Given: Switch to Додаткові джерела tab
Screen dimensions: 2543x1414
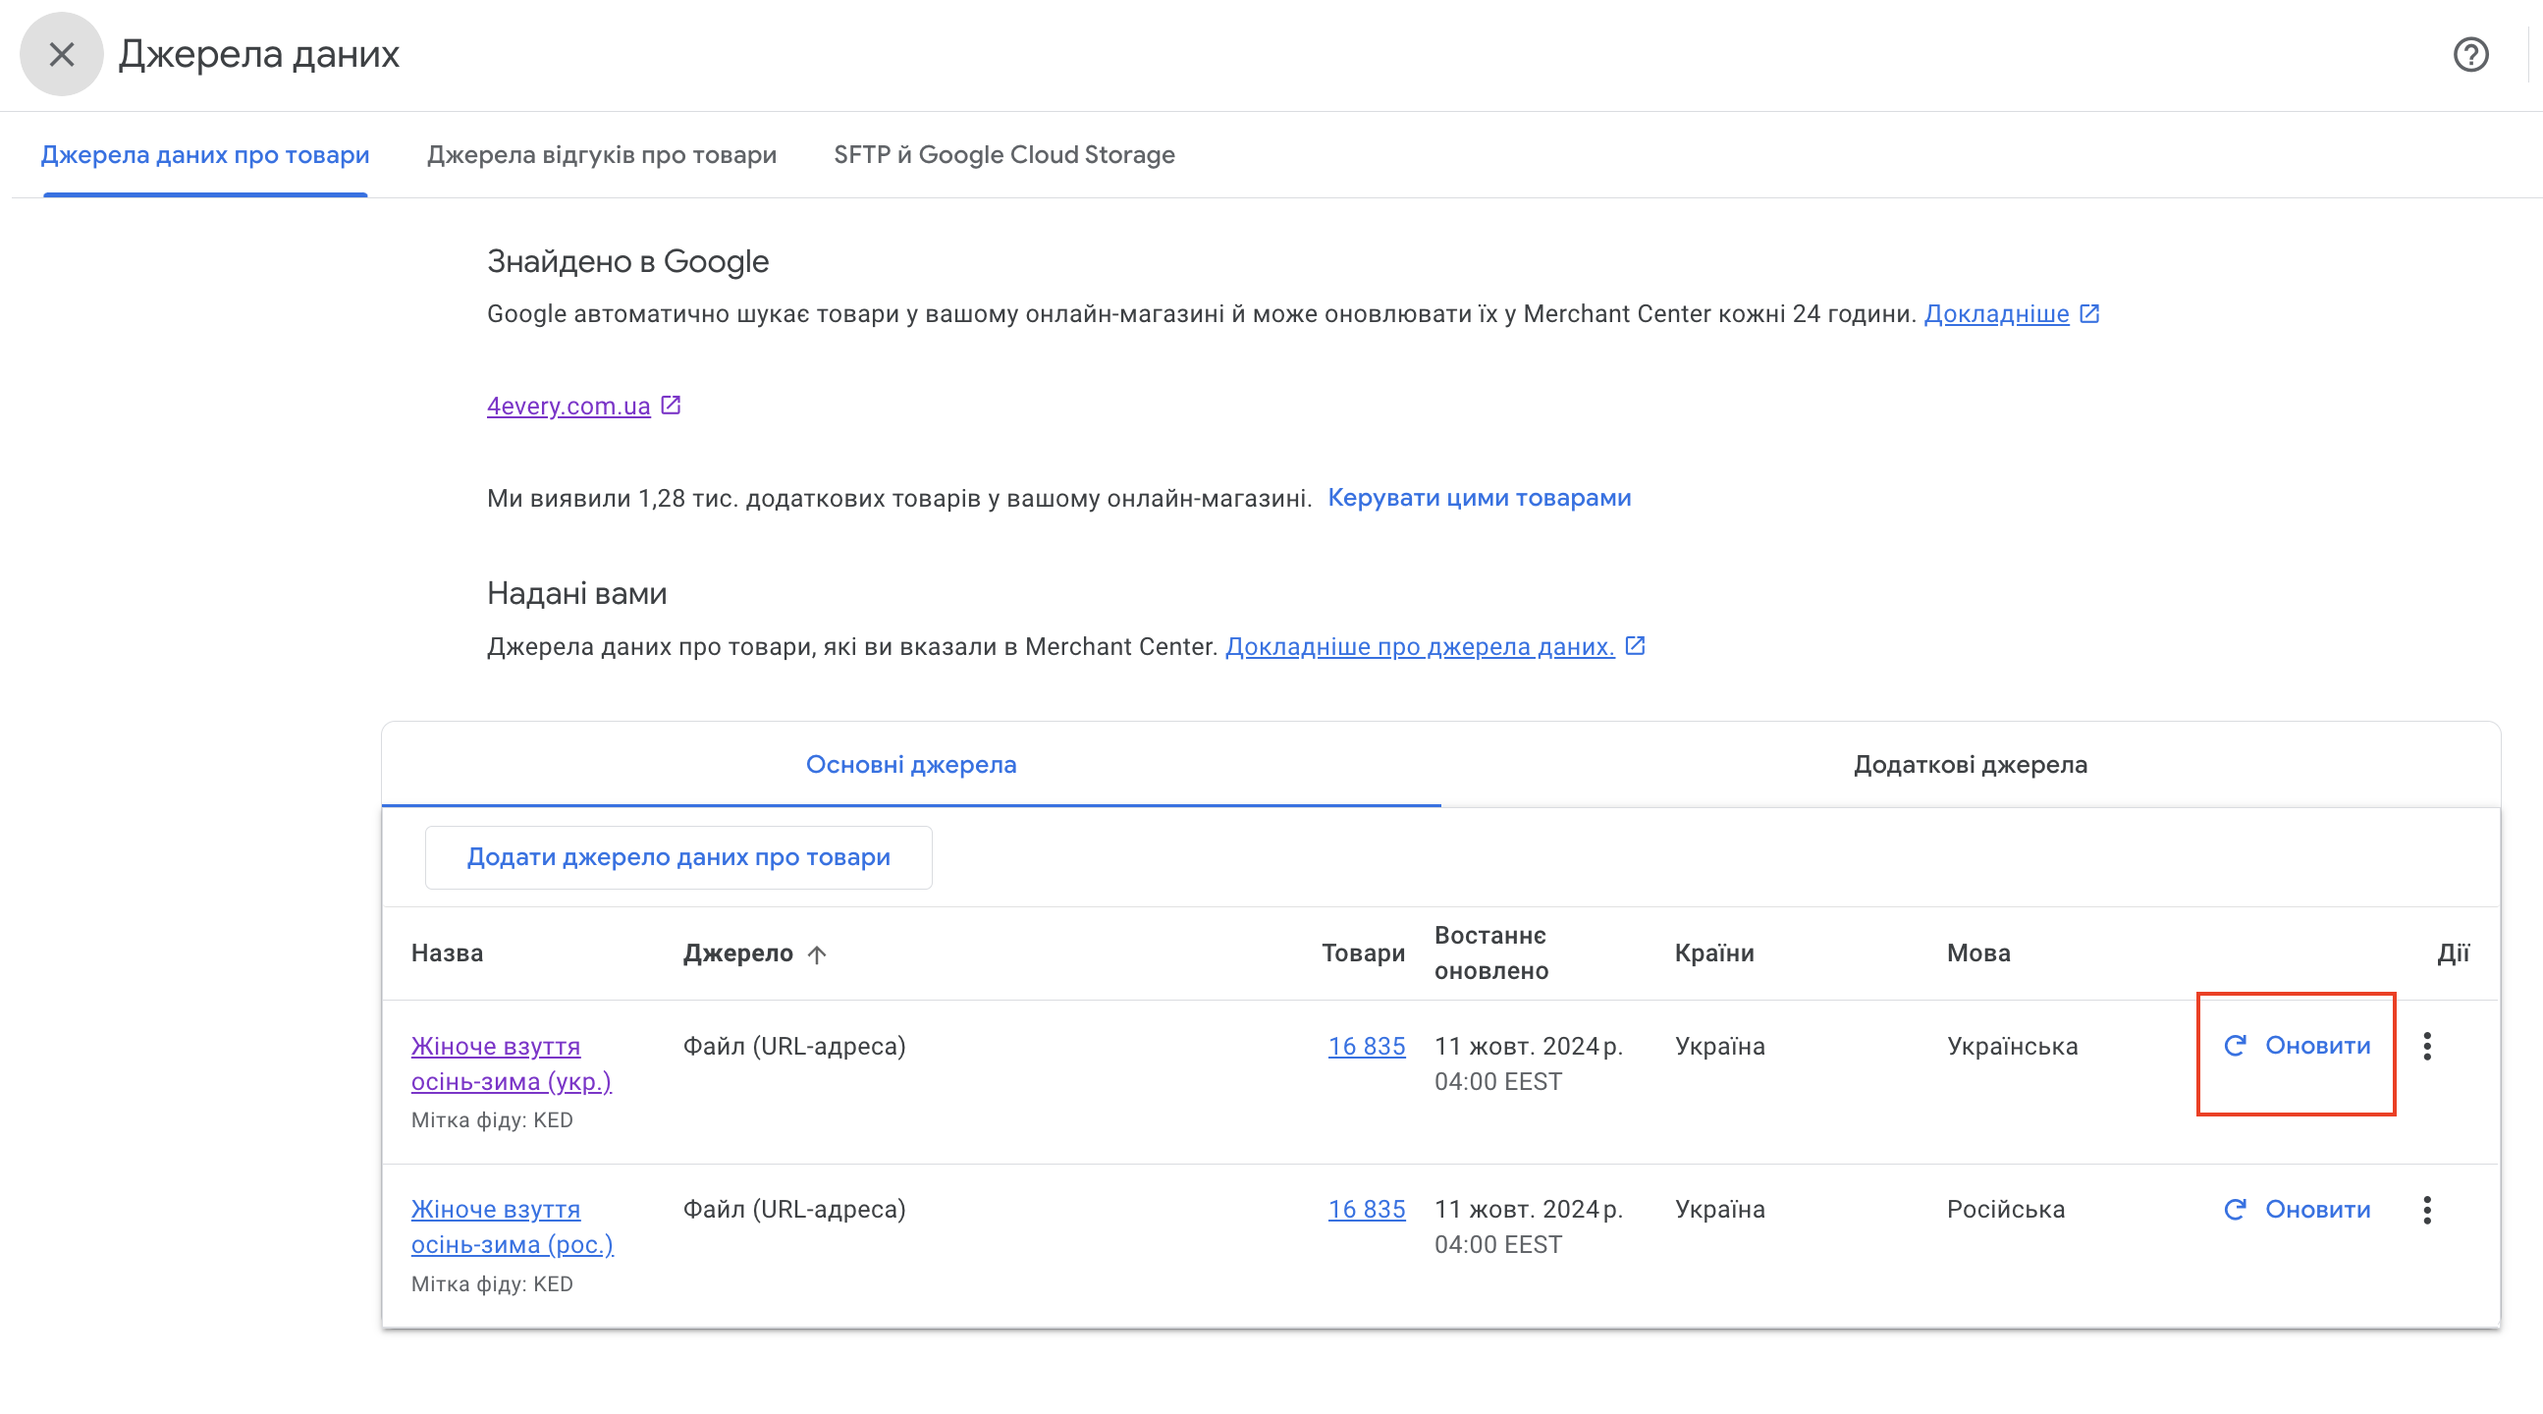Looking at the screenshot, I should 1971,765.
